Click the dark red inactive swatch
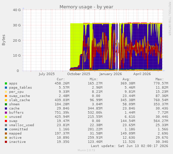 pyautogui.click(x=6, y=142)
